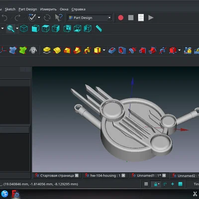Toggle the grid icon in status bar
Screen dimensions: 199x199
(146, 184)
